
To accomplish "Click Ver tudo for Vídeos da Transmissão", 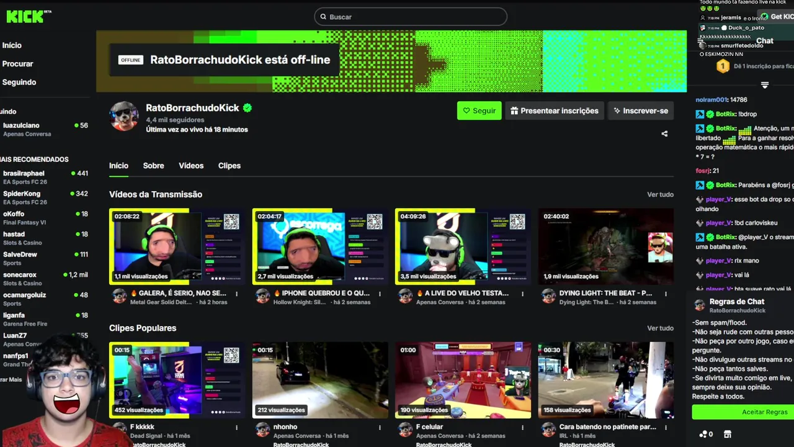I will (660, 194).
